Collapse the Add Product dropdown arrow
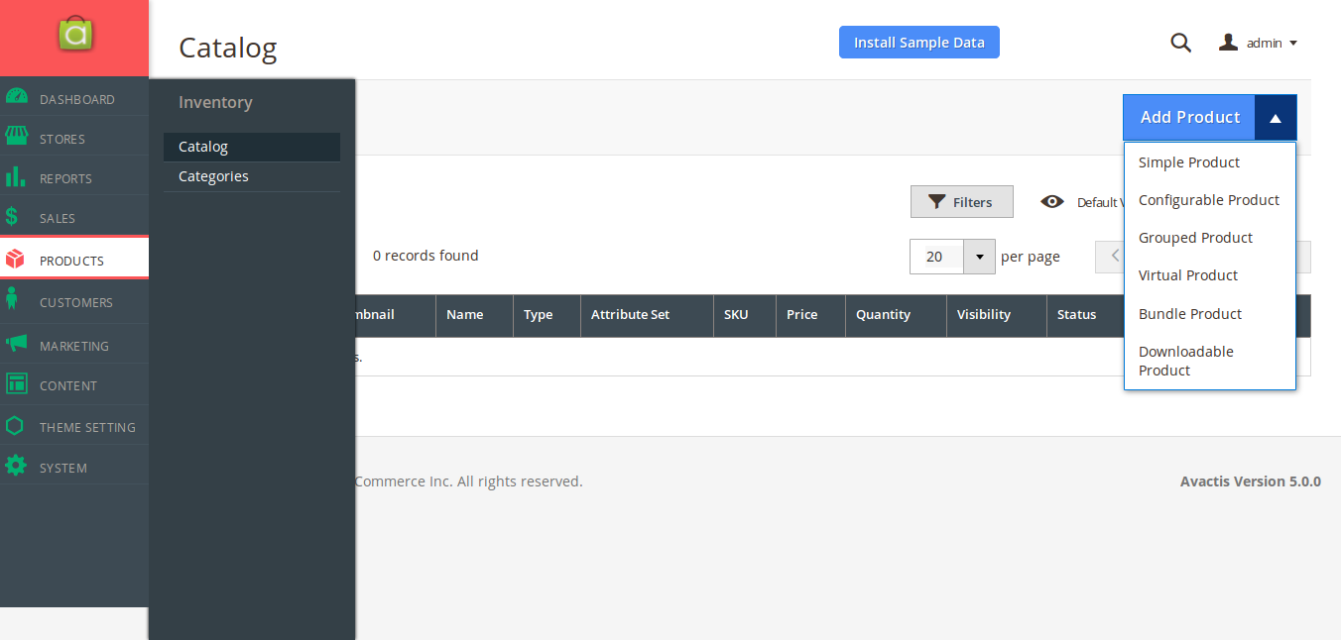The height and width of the screenshot is (640, 1341). tap(1276, 118)
